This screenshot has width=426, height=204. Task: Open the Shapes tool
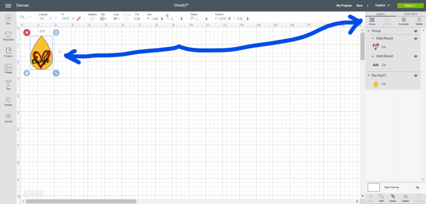[x=8, y=101]
